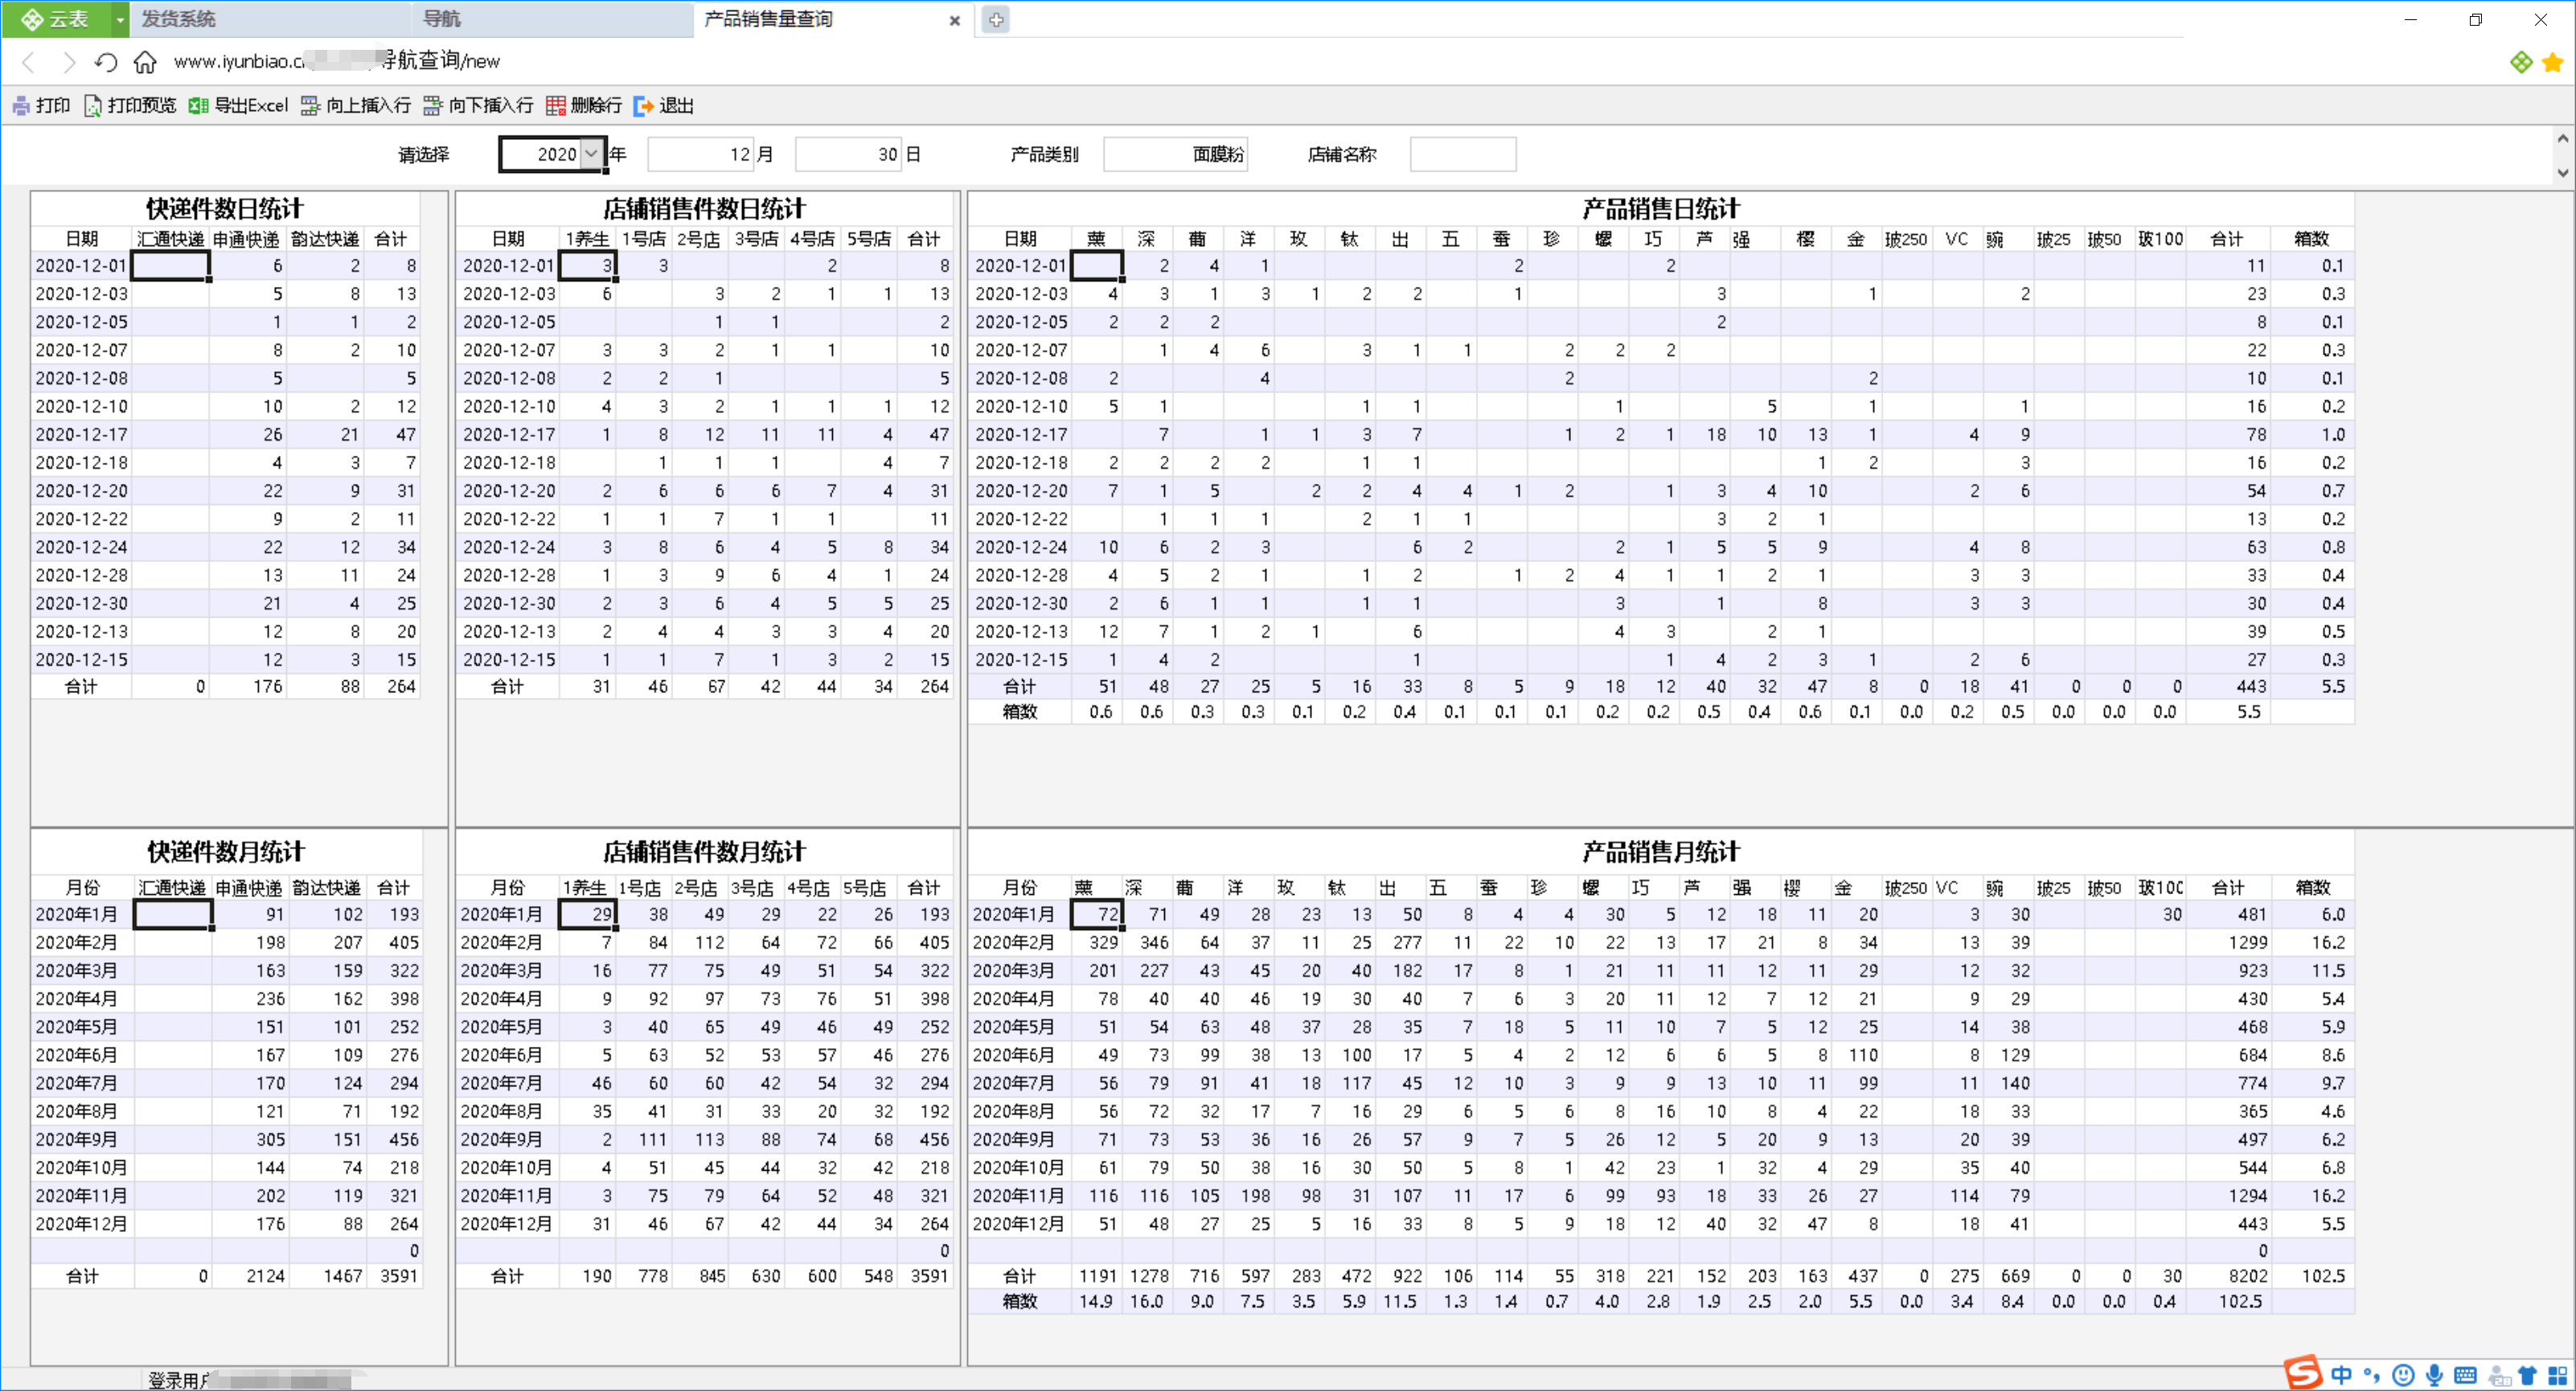This screenshot has height=1391, width=2576.
Task: Click the 店铺销售件数日统计 table title
Action: pos(704,208)
